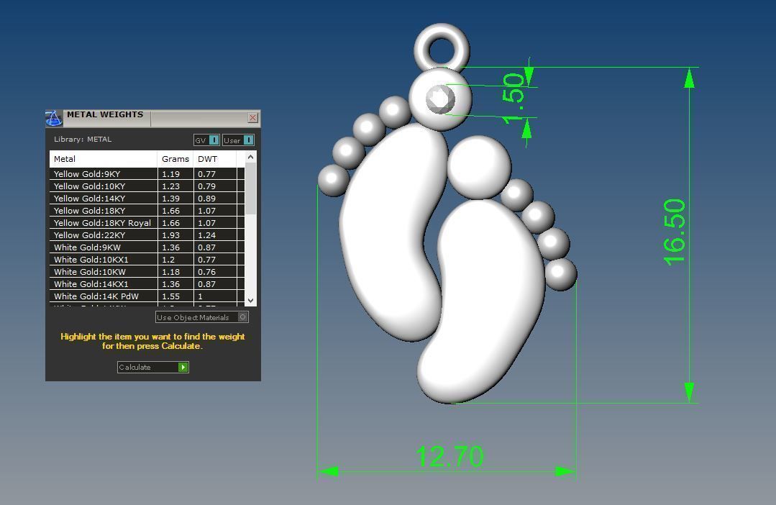776x505 pixels.
Task: Click the metal list scrollbar thumb
Action: point(250,188)
